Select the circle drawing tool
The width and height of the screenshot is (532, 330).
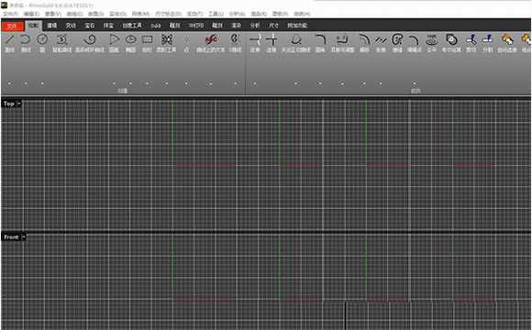[42, 39]
